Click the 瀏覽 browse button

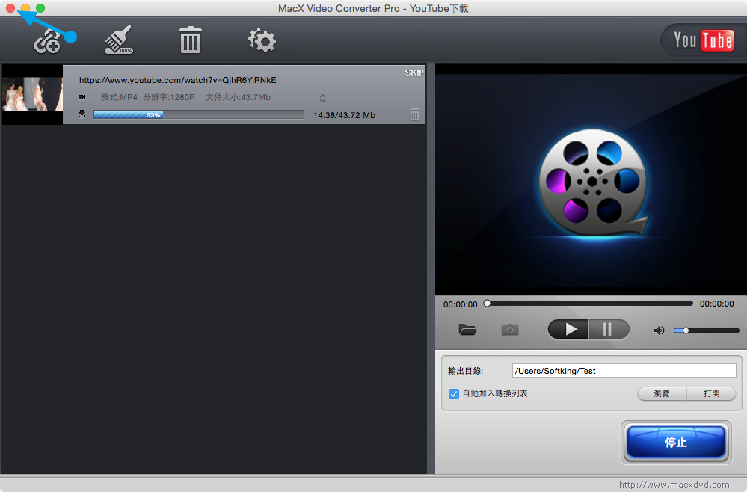click(x=662, y=393)
